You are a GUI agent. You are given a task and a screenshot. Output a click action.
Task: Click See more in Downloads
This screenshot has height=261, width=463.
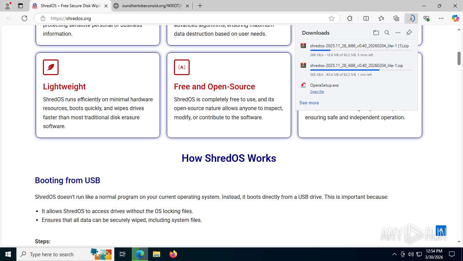[x=309, y=103]
